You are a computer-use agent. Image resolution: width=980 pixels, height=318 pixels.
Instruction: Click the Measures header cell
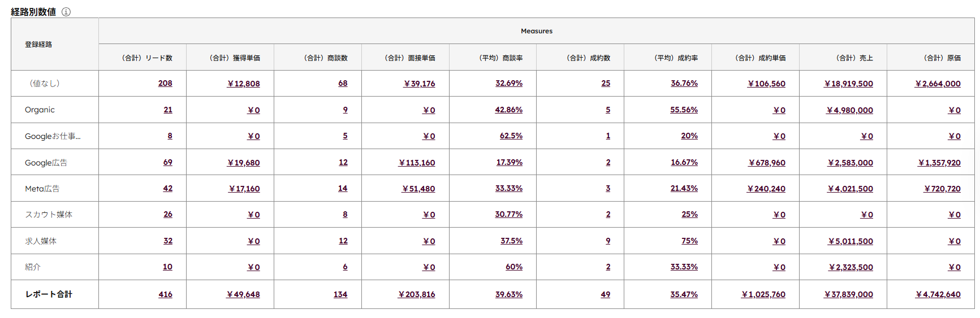click(536, 31)
